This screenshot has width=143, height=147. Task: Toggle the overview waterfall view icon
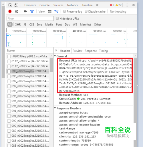pyautogui.click(x=56, y=11)
